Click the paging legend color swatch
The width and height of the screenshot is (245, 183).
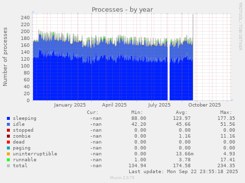click(x=8, y=148)
